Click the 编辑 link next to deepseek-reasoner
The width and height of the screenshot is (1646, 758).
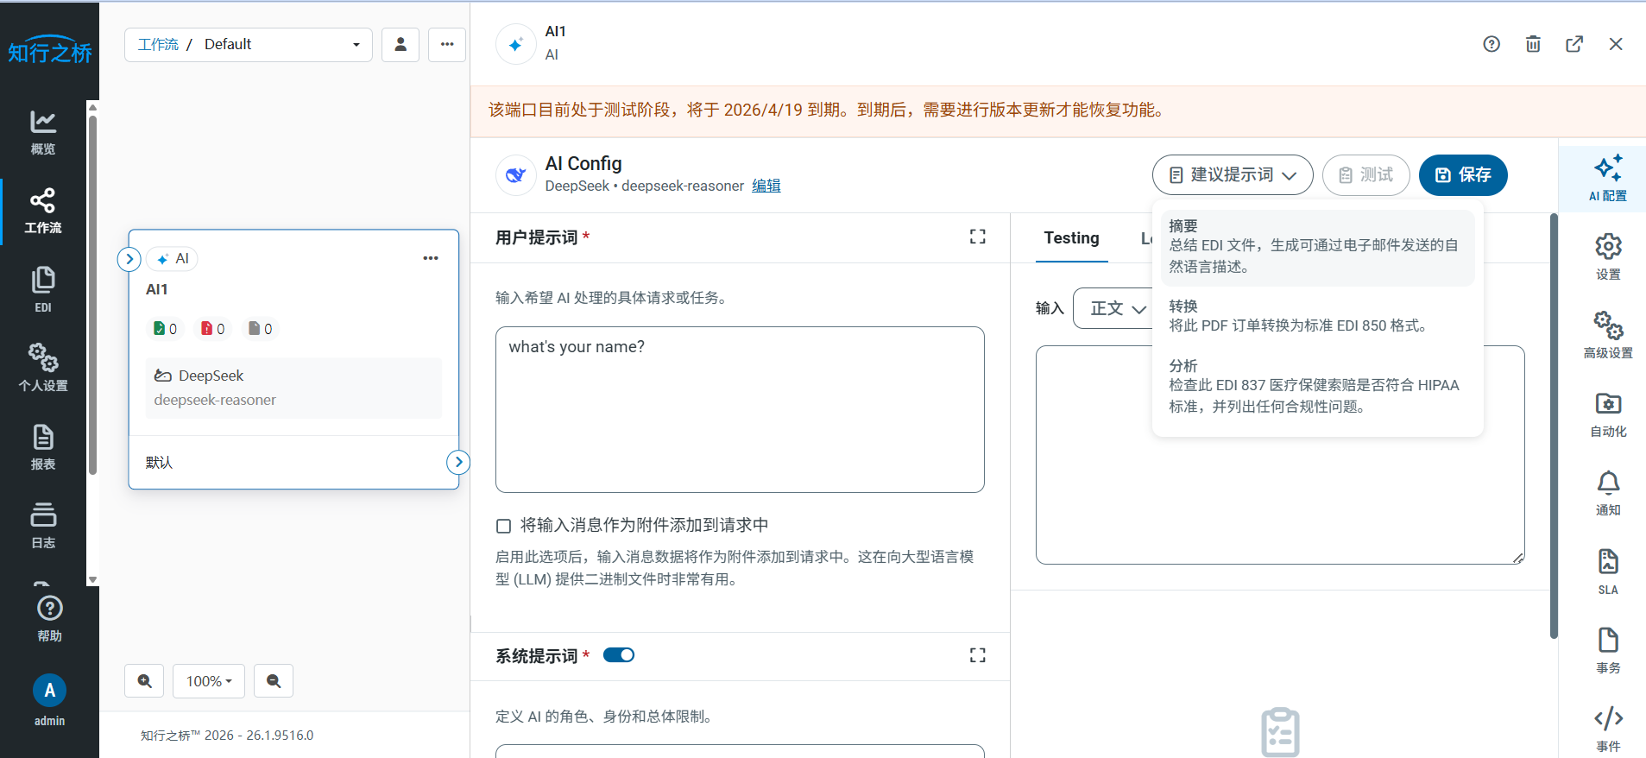point(766,186)
